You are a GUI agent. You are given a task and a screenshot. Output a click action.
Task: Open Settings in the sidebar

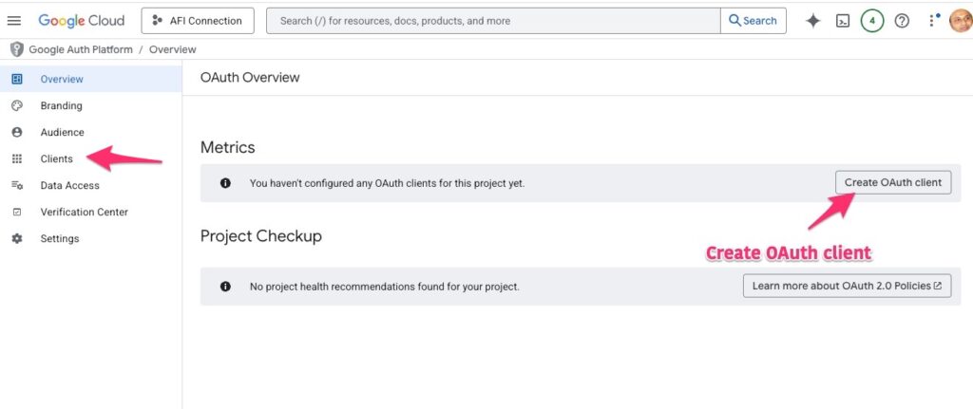point(59,239)
